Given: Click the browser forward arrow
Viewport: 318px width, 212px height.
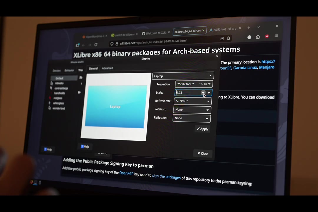Looking at the screenshot, I should pyautogui.click(x=90, y=45).
